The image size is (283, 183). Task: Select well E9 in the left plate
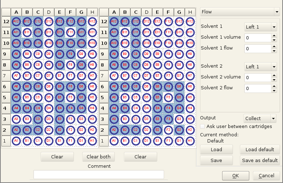click(59, 54)
